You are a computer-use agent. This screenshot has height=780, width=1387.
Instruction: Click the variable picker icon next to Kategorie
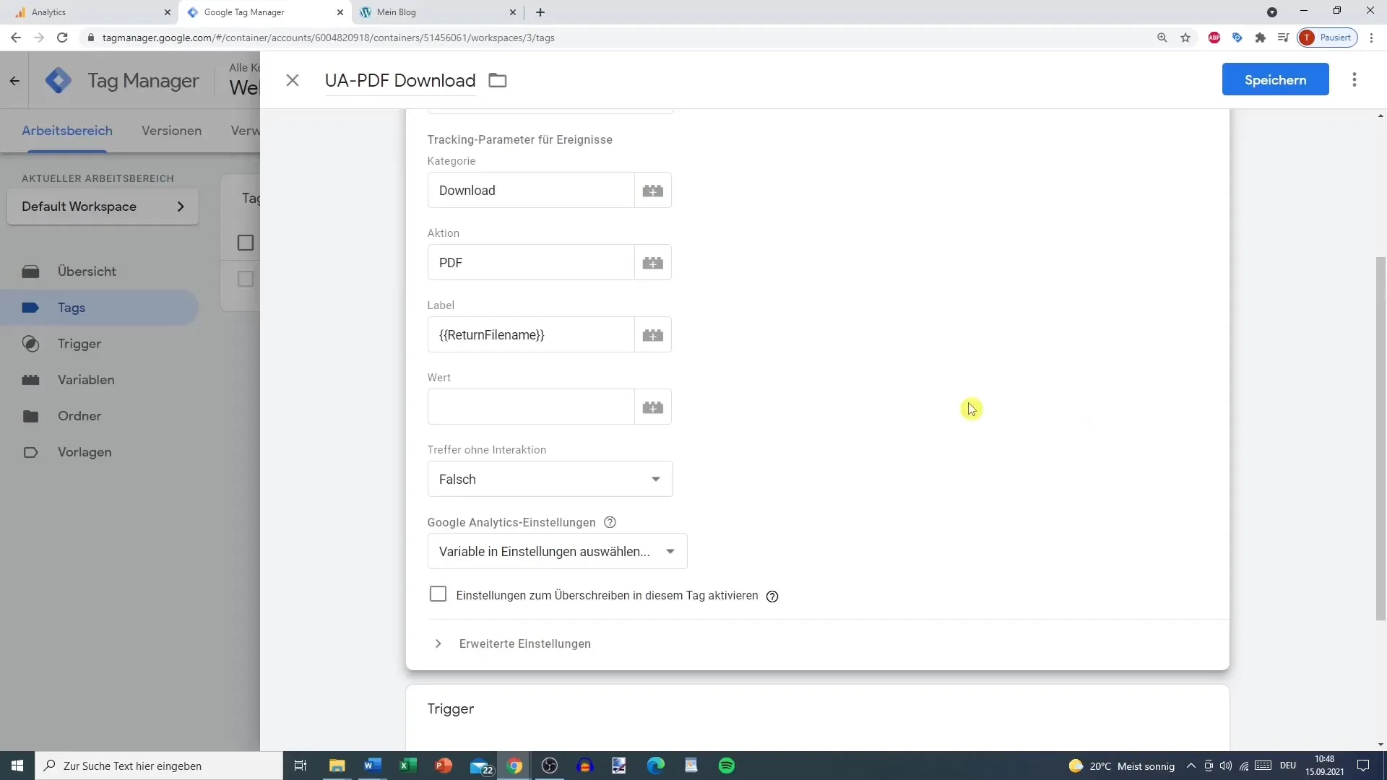[x=654, y=191]
